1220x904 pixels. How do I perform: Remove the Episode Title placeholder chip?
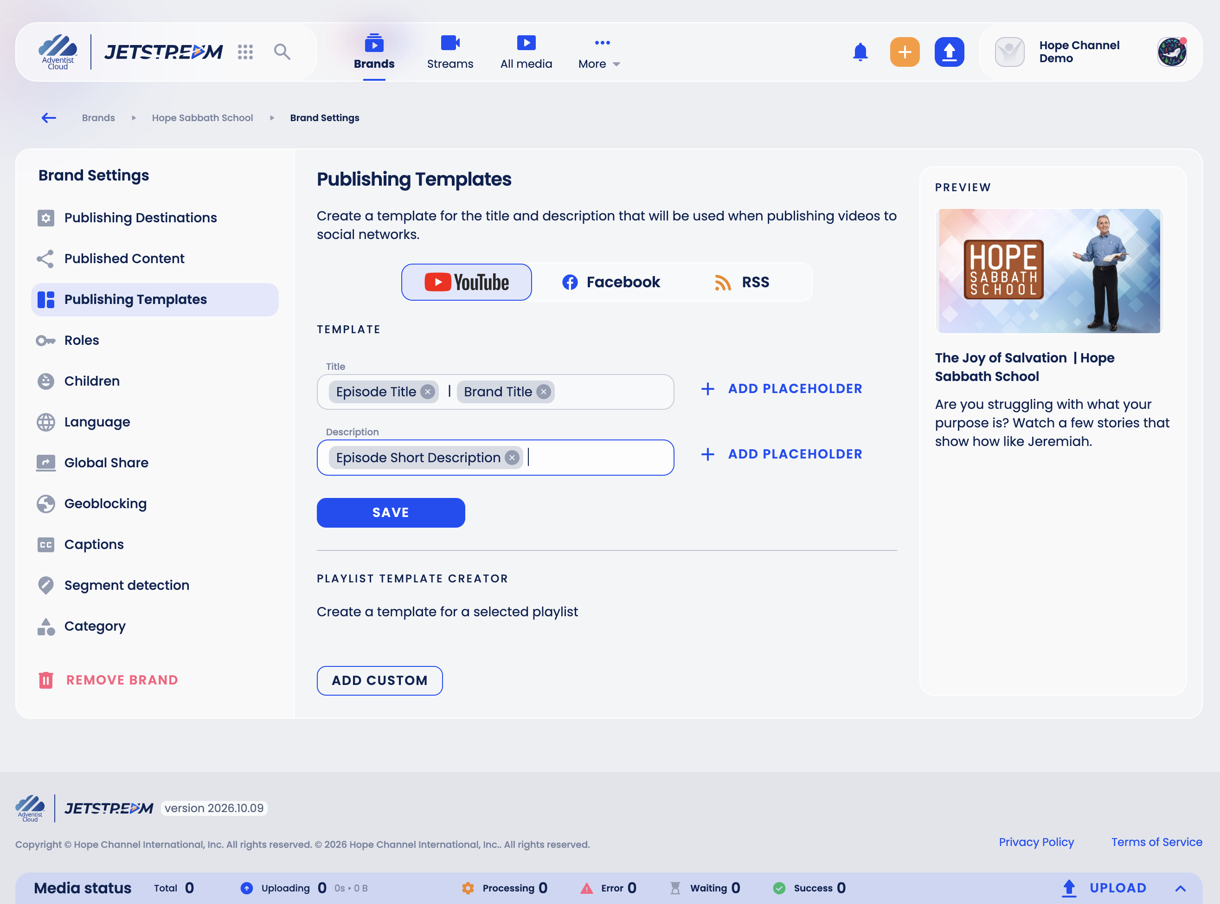pos(428,392)
